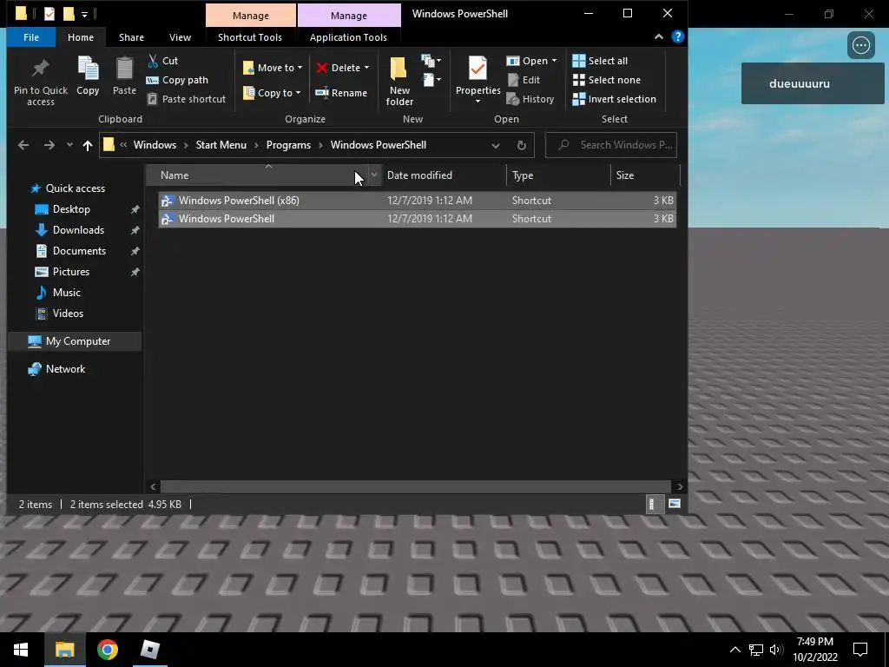Click the Open button in the ribbon
Viewport: 889px width, 667px height.
coord(527,61)
